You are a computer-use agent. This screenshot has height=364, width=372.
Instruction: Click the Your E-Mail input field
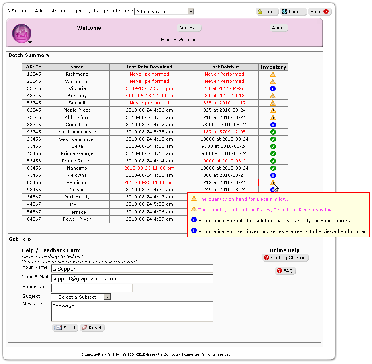coord(132,278)
